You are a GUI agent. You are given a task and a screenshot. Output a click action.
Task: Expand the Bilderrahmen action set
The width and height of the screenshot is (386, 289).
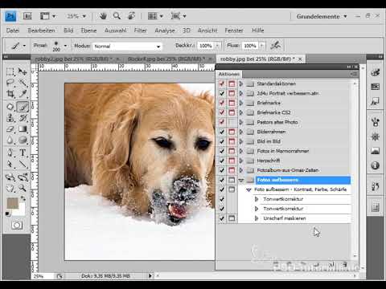[240, 132]
